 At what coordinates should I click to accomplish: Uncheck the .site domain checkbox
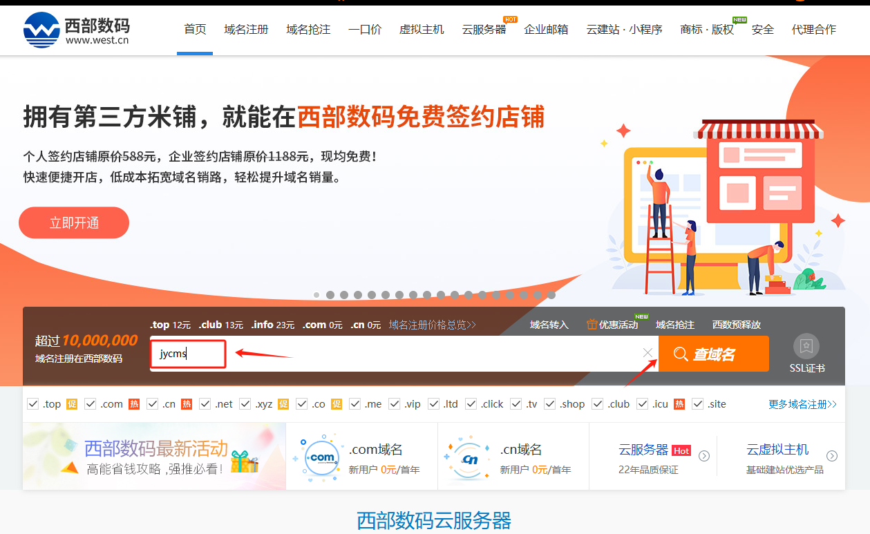(698, 404)
